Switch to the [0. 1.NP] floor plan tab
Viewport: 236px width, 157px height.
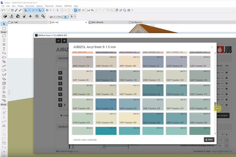click(x=28, y=23)
